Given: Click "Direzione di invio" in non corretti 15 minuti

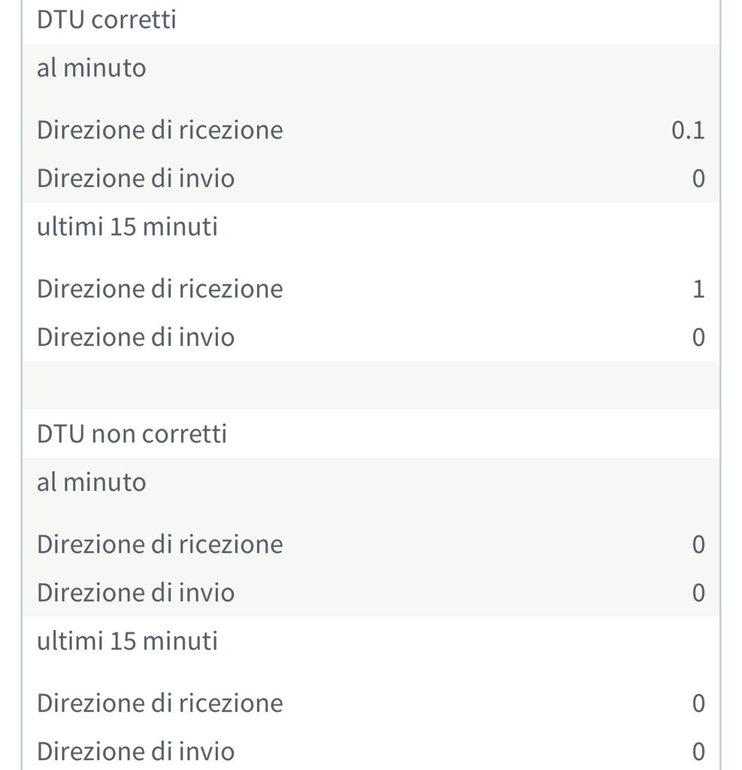Looking at the screenshot, I should coord(136,751).
